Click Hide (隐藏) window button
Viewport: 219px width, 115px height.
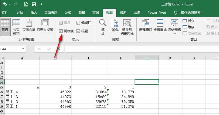pyautogui.click(x=188, y=27)
